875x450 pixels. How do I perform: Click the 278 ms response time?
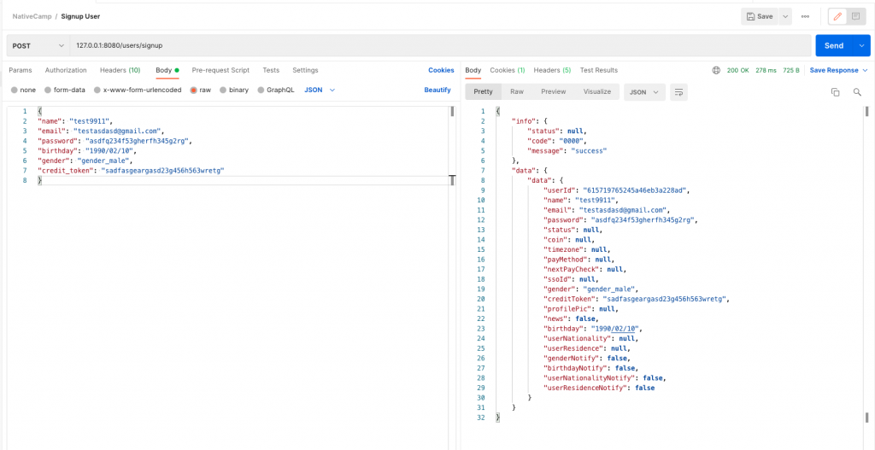click(765, 70)
